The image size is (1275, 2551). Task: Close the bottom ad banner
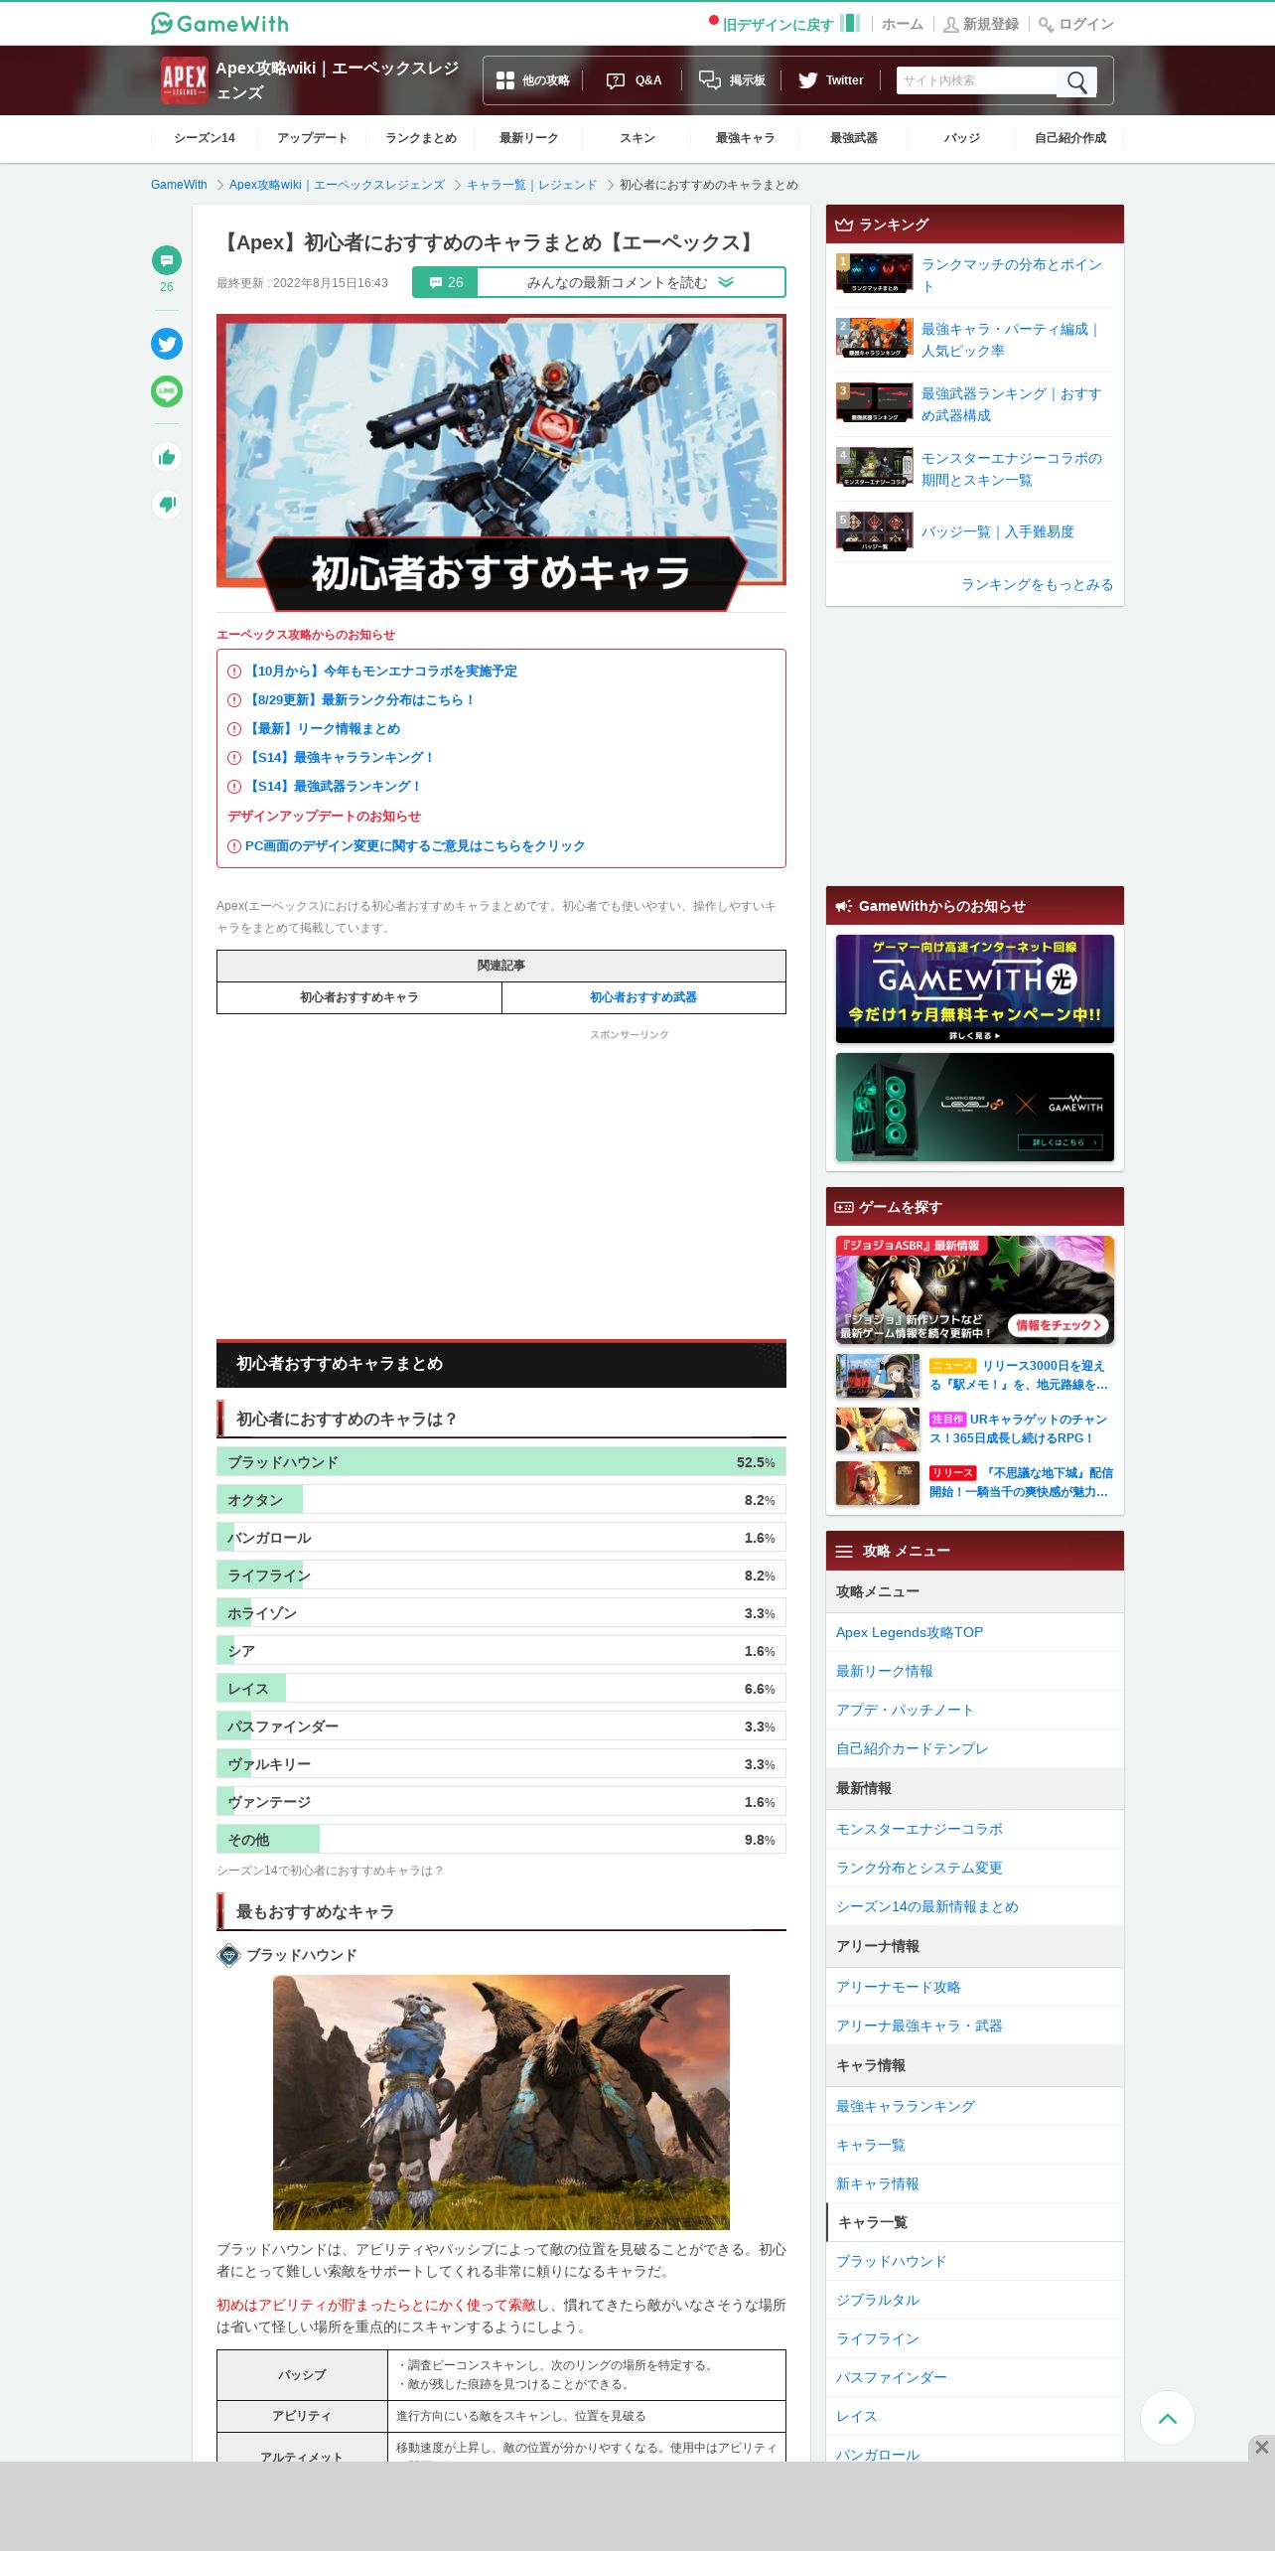(x=1261, y=2448)
